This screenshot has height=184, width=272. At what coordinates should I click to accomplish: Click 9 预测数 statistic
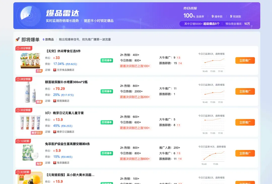pyautogui.click(x=235, y=16)
